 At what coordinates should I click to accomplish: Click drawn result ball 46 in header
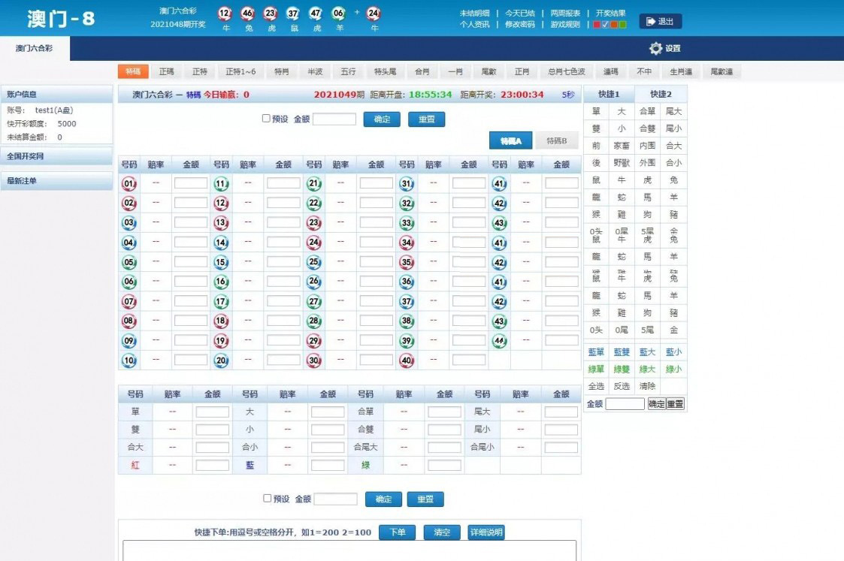tap(248, 13)
